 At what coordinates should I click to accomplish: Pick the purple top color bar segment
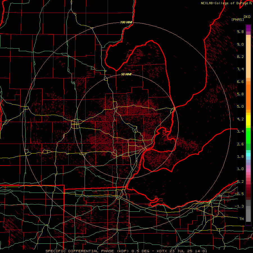pyautogui.click(x=248, y=28)
